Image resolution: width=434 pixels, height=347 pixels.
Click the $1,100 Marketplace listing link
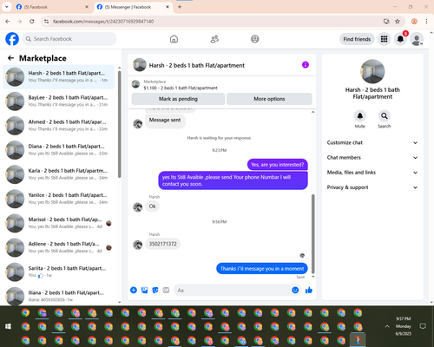pos(181,88)
